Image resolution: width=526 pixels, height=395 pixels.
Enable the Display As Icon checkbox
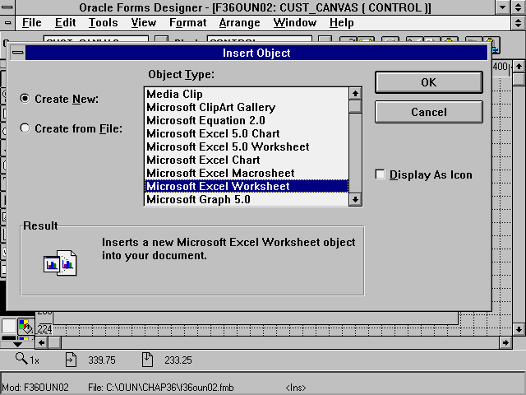click(381, 174)
